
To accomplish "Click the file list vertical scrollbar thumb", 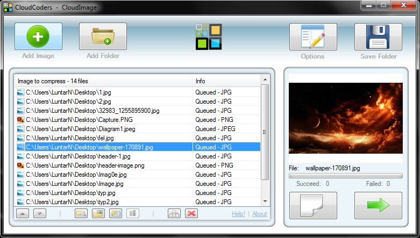I will 265,132.
